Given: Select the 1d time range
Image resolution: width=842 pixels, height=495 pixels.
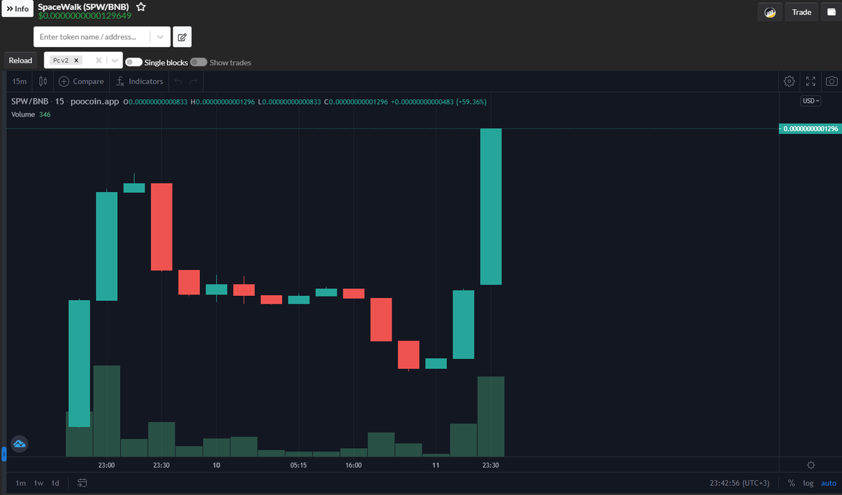Looking at the screenshot, I should (x=55, y=483).
